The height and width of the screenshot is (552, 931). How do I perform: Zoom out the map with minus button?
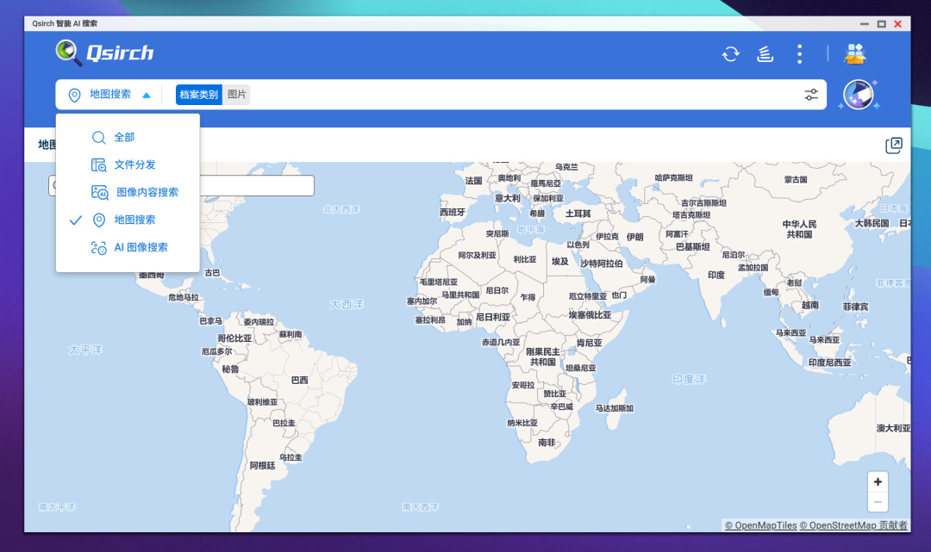point(878,502)
